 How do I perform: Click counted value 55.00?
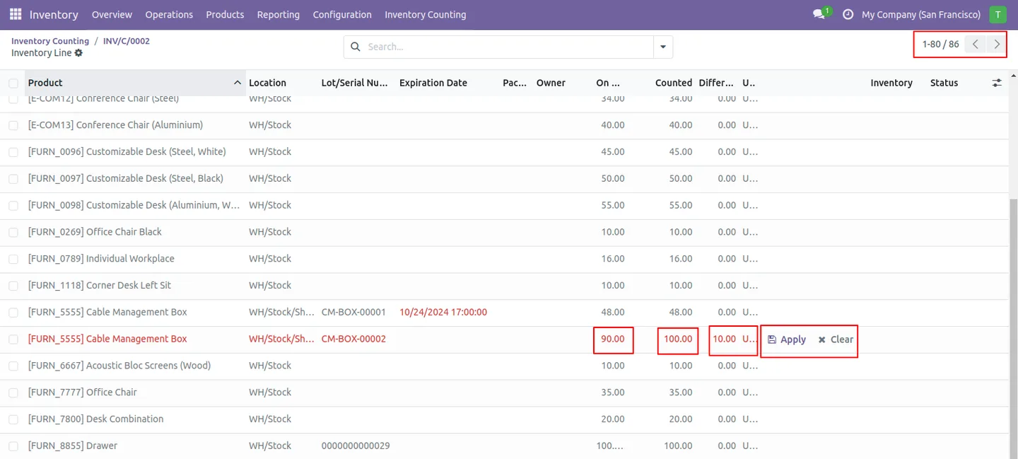tap(681, 205)
